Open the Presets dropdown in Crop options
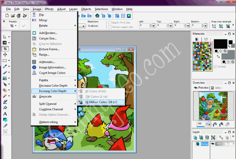Screen dimensions: 236x159 click(x=15, y=26)
